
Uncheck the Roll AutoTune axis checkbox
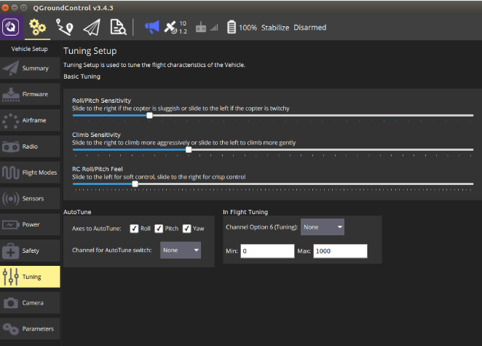[134, 229]
